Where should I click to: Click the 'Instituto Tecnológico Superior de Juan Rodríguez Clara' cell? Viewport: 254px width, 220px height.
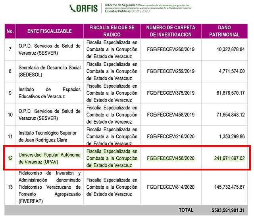click(49, 136)
